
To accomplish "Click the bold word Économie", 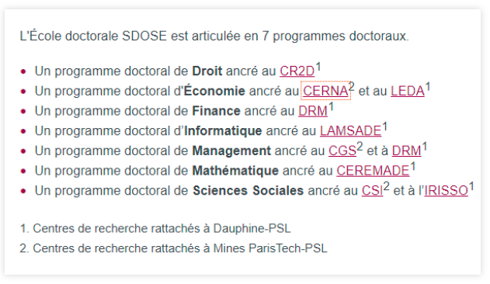I will pos(214,92).
